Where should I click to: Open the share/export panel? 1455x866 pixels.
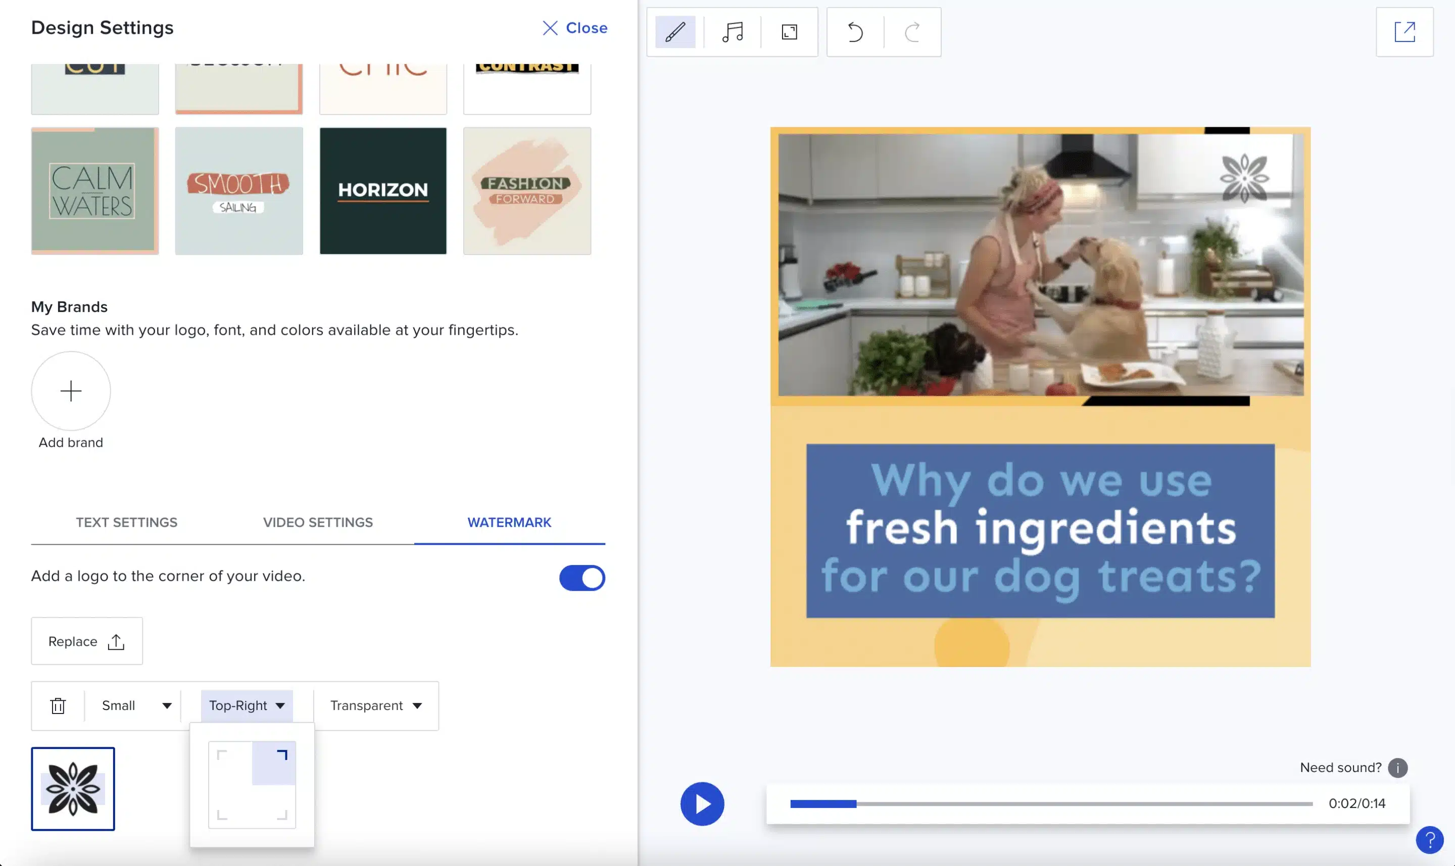point(1405,32)
